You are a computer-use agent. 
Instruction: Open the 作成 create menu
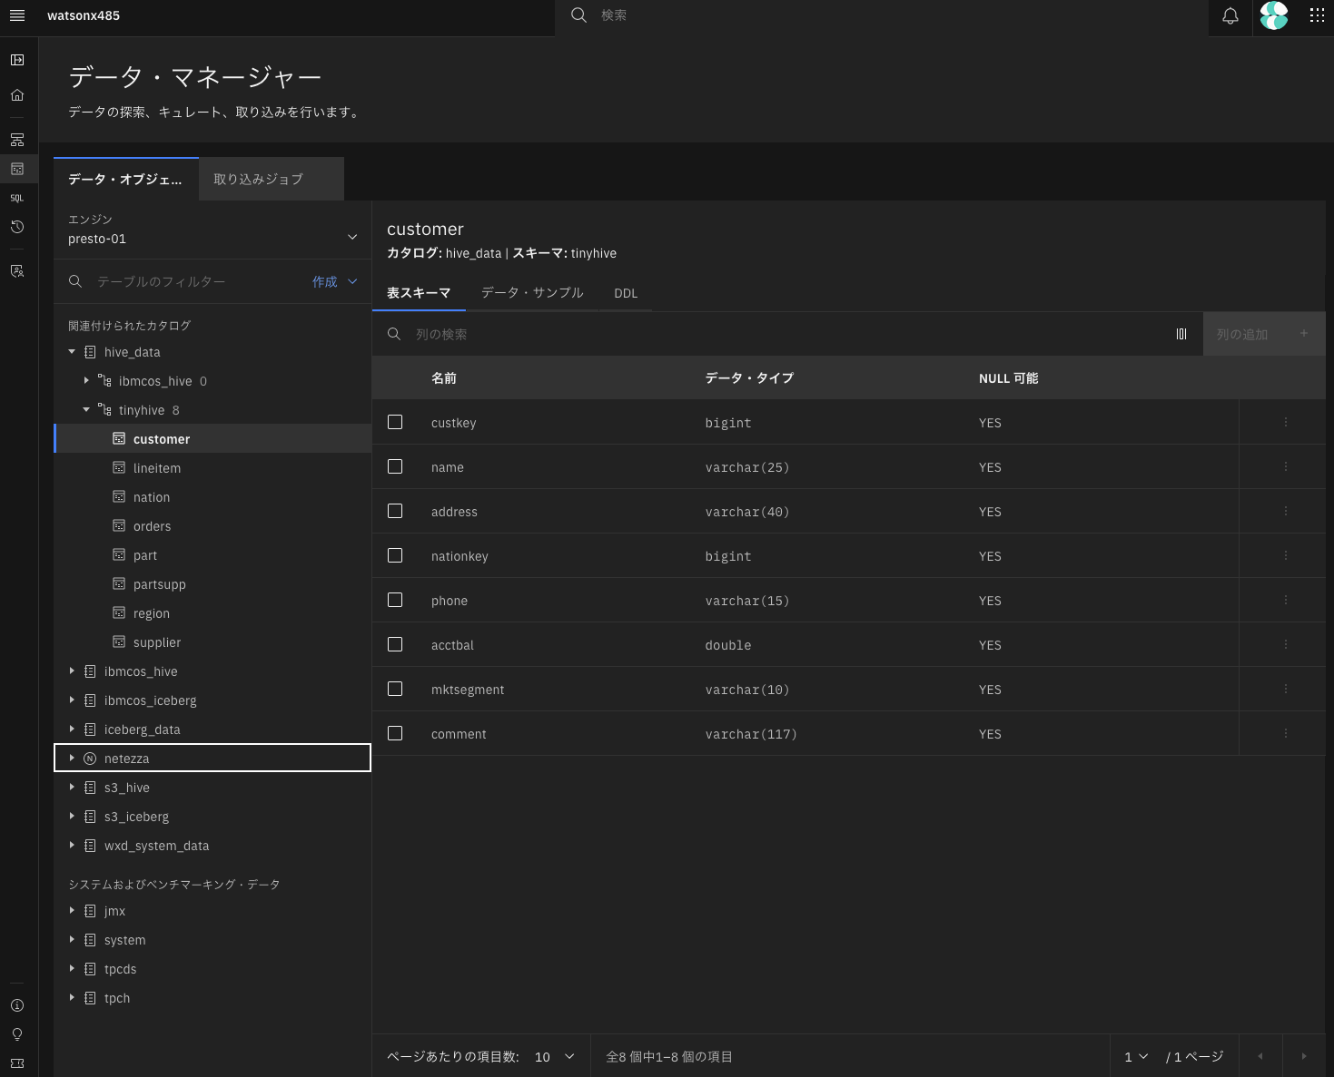tap(332, 281)
